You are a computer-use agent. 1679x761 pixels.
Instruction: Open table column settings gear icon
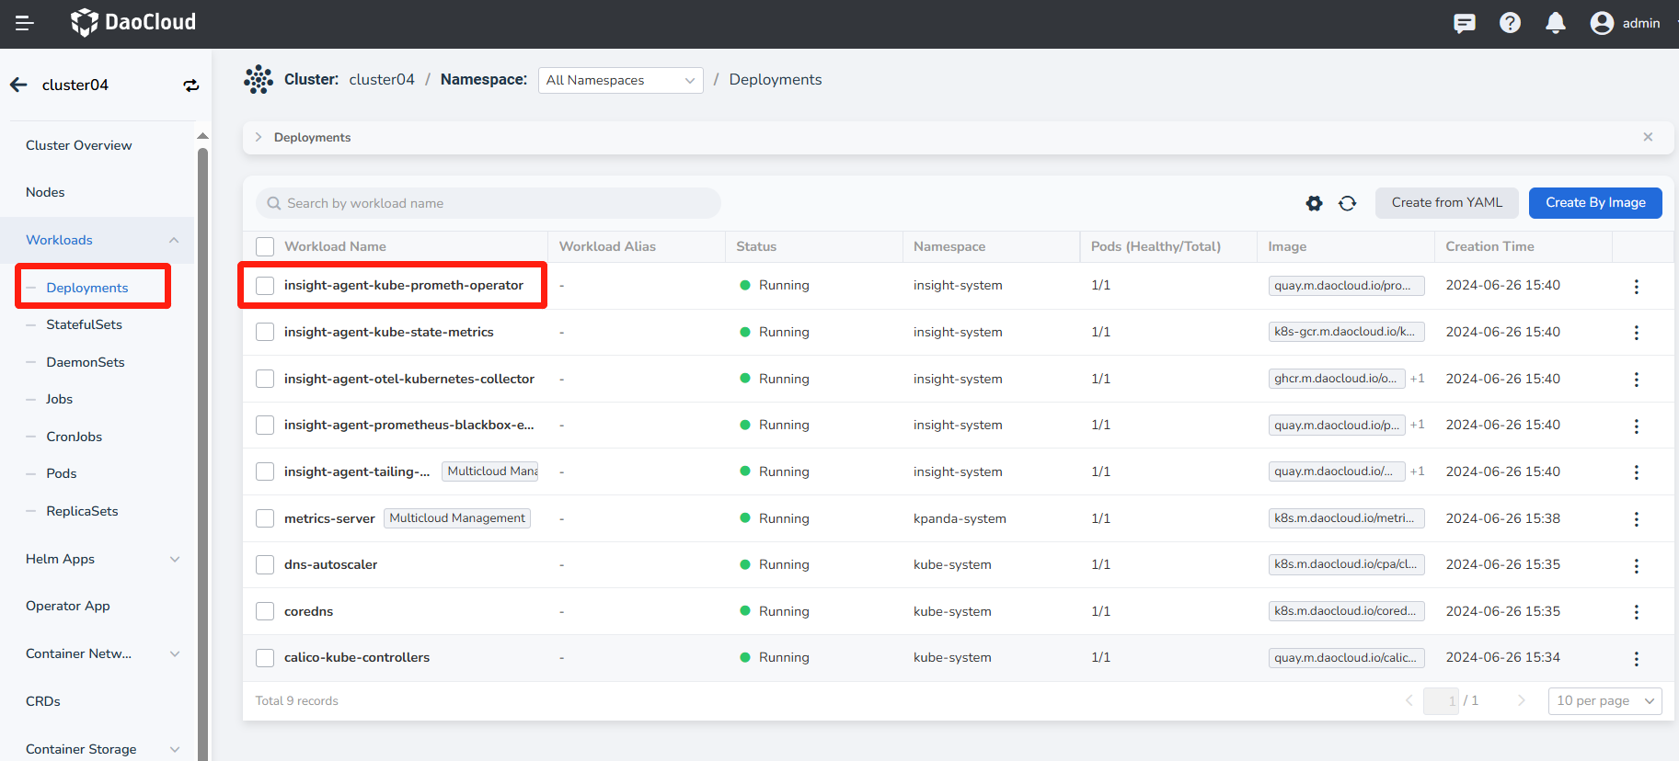1314,203
